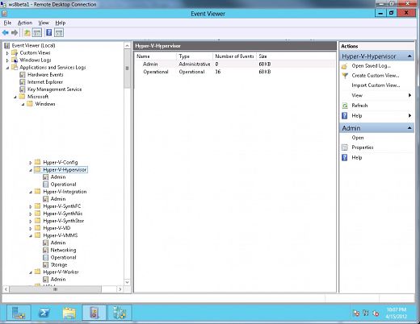Select the Operational row in log list
Image resolution: width=420 pixels, height=324 pixels.
(235, 72)
